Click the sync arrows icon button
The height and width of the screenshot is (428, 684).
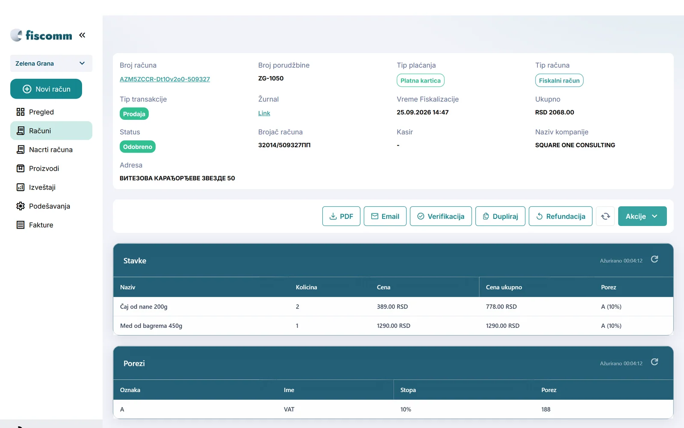(x=605, y=216)
